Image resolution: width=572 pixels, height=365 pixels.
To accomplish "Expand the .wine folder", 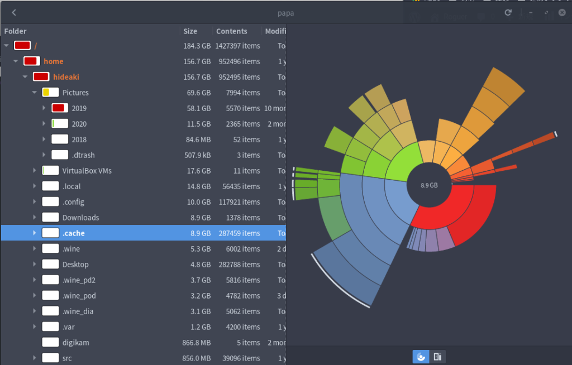I will point(34,248).
